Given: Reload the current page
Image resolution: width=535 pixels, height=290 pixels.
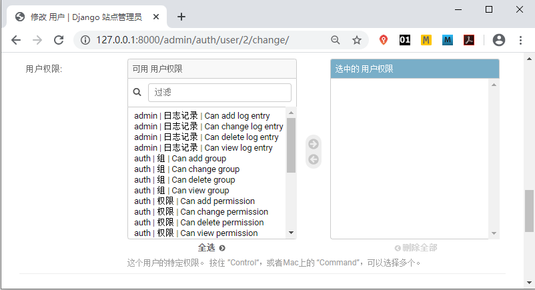Looking at the screenshot, I should 59,40.
